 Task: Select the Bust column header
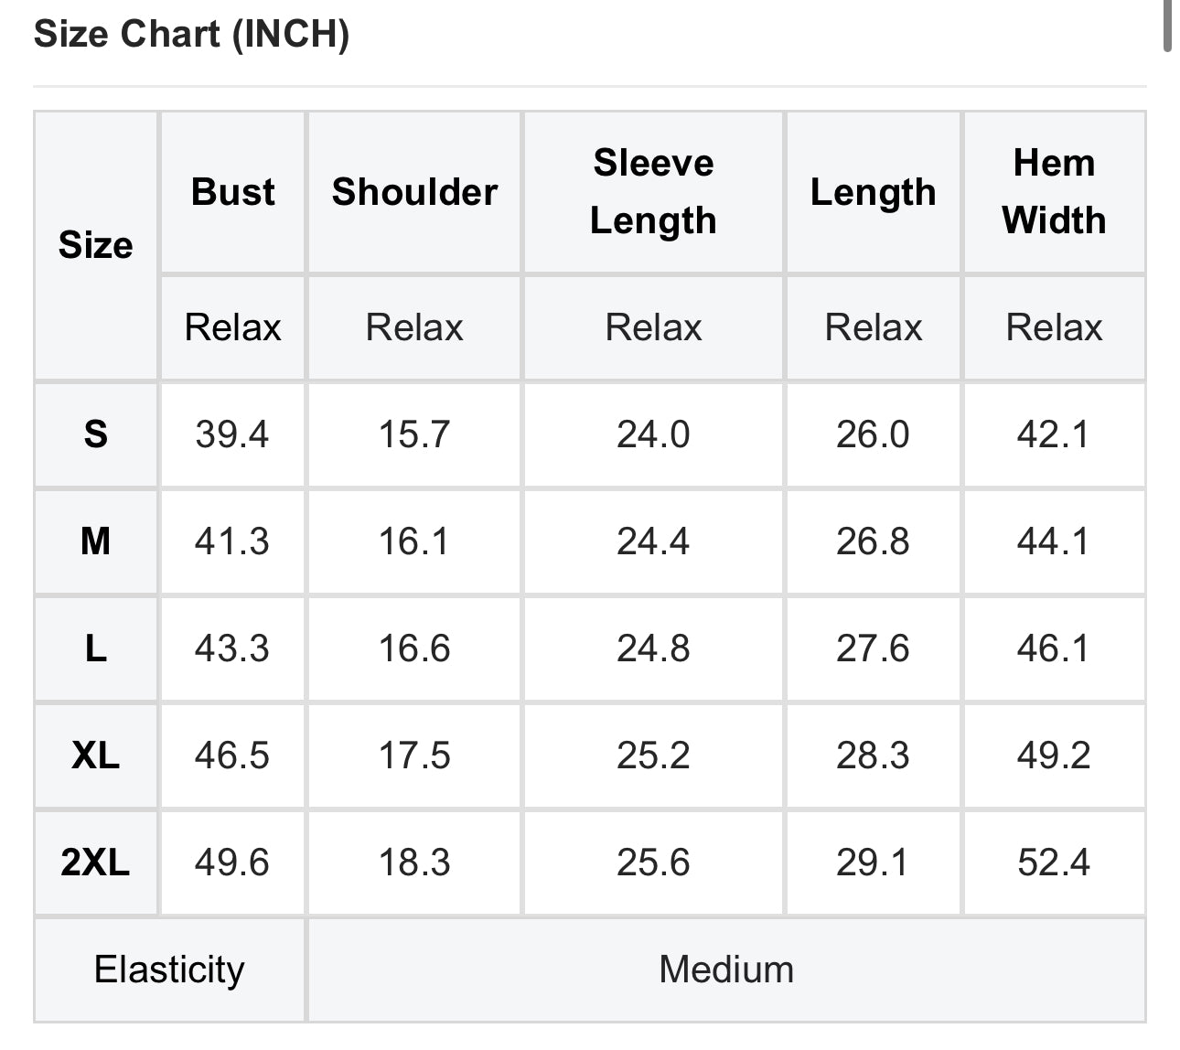click(232, 192)
